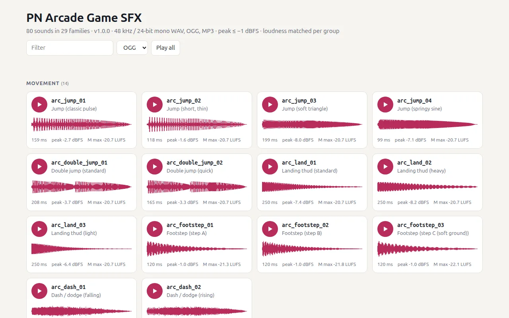The height and width of the screenshot is (318, 509).
Task: Click the '99 ms' duration value
Action: coord(384,140)
